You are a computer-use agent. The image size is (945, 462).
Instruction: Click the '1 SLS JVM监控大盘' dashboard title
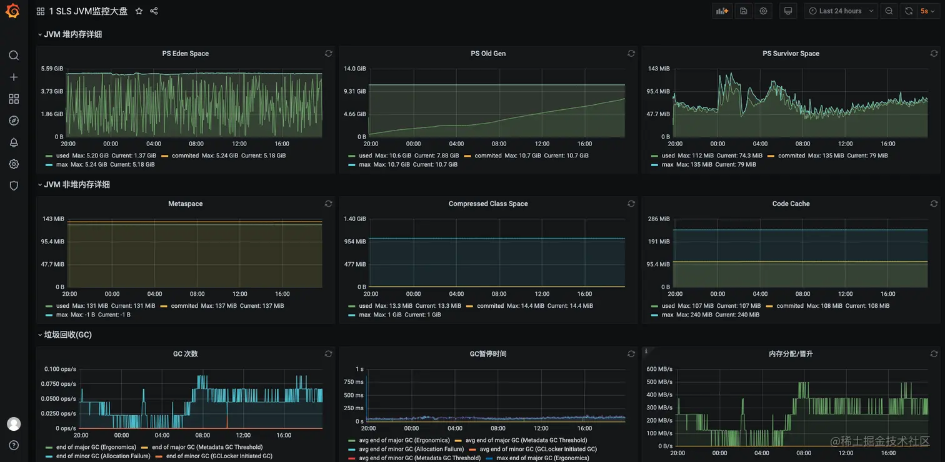coord(88,11)
